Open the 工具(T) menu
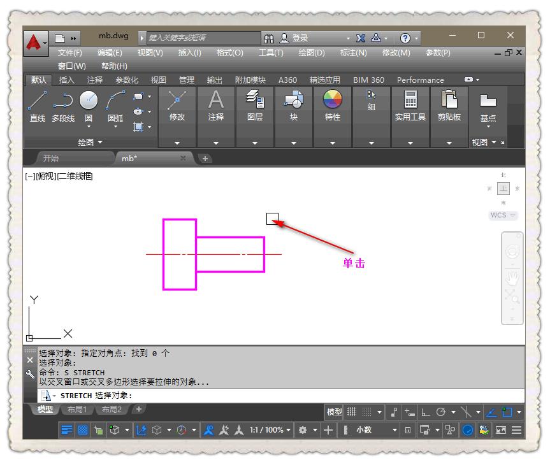The height and width of the screenshot is (467, 550). [x=271, y=54]
